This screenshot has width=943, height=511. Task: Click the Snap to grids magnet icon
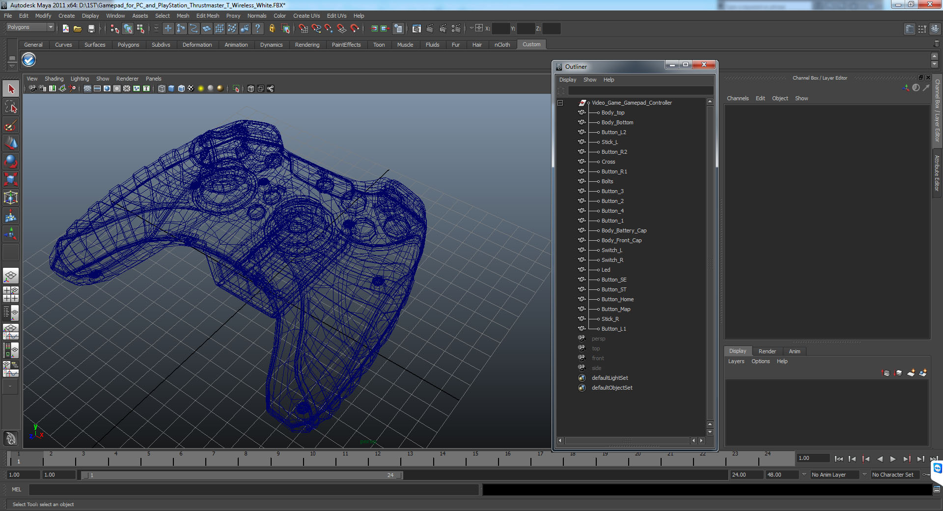pos(303,28)
